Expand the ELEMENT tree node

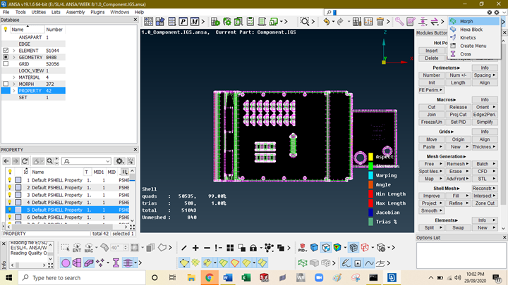(14, 51)
